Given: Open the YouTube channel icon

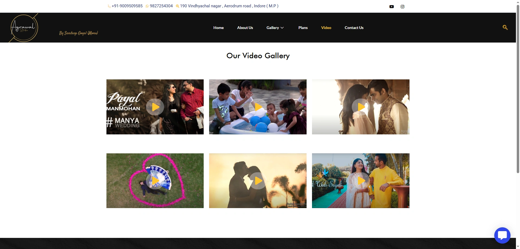Looking at the screenshot, I should coord(392,7).
